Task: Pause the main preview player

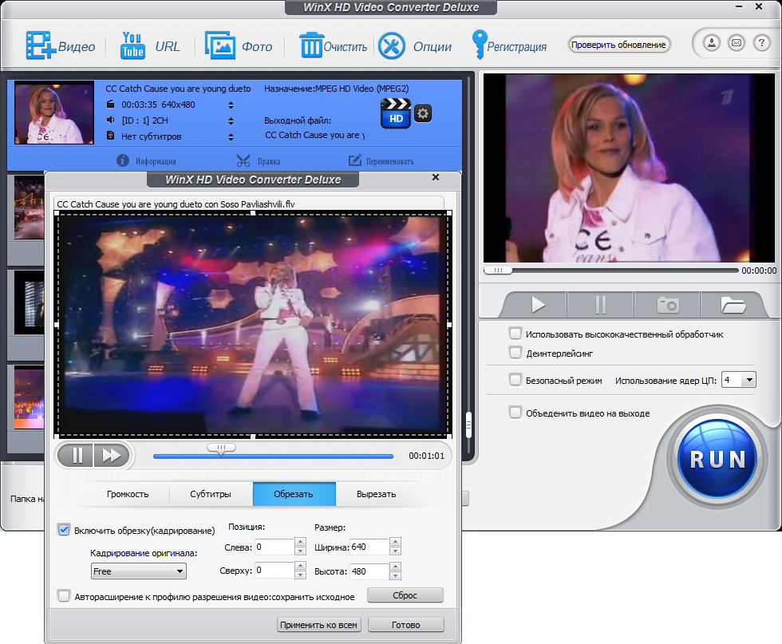Action: tap(600, 304)
